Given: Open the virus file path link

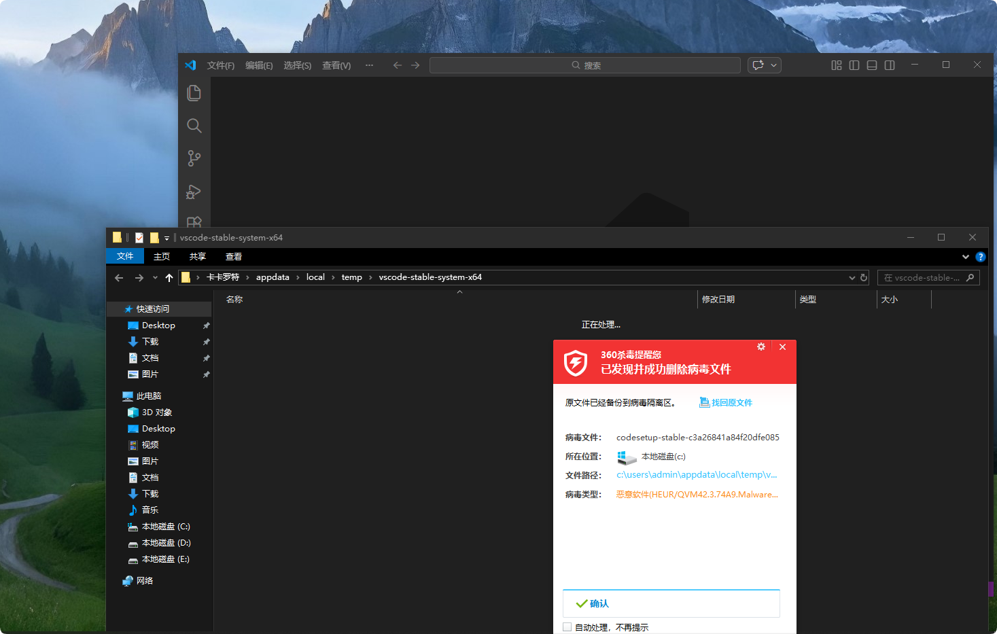Looking at the screenshot, I should coord(697,475).
